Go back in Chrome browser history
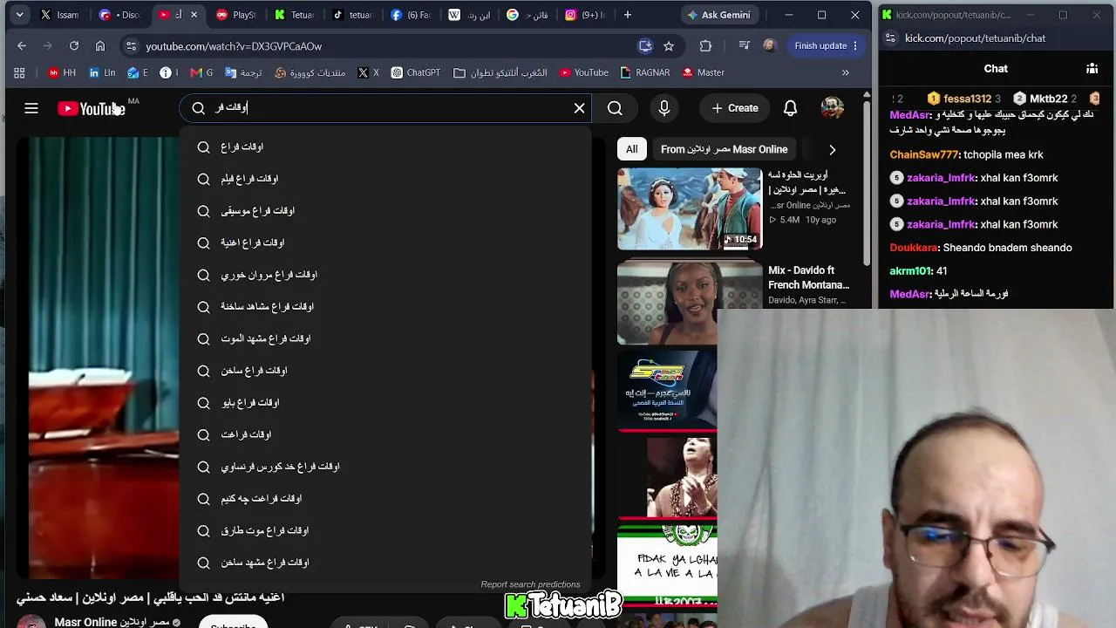The height and width of the screenshot is (628, 1116). (22, 46)
